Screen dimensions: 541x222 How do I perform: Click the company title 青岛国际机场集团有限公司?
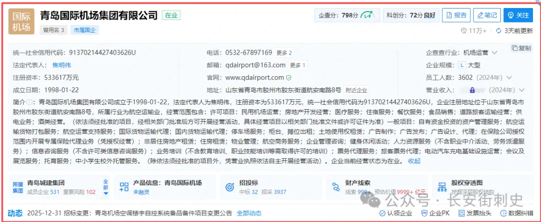[99, 15]
